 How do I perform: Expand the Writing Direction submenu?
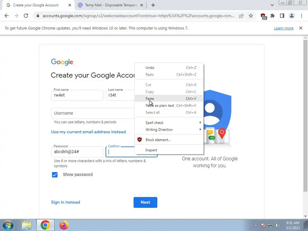[x=169, y=130]
